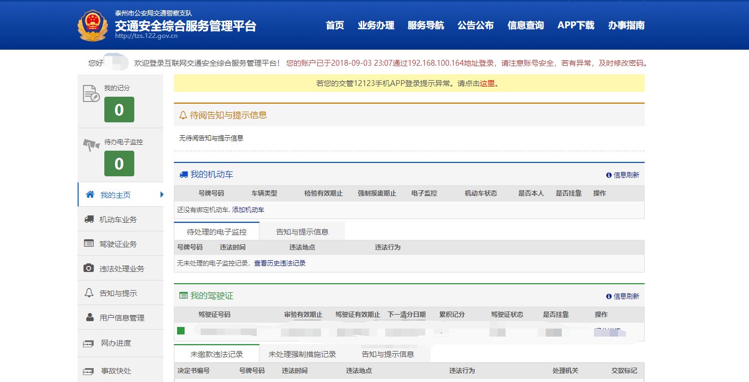
Task: Open the 业务办理 menu
Action: 376,25
